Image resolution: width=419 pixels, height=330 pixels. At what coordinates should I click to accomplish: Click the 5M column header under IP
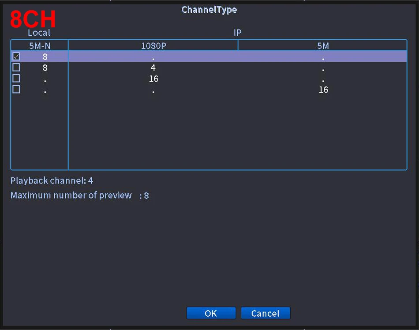coord(323,45)
